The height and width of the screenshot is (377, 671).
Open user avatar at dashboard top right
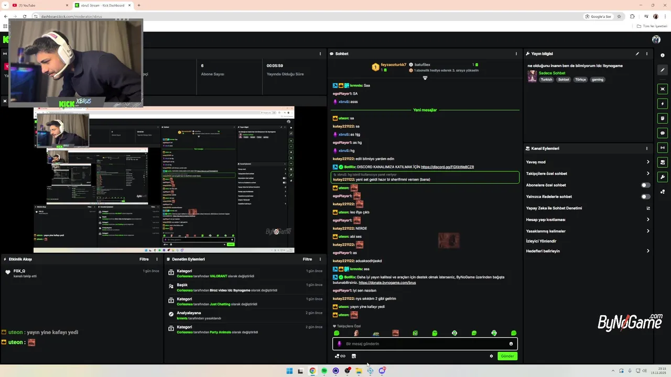[x=656, y=39]
